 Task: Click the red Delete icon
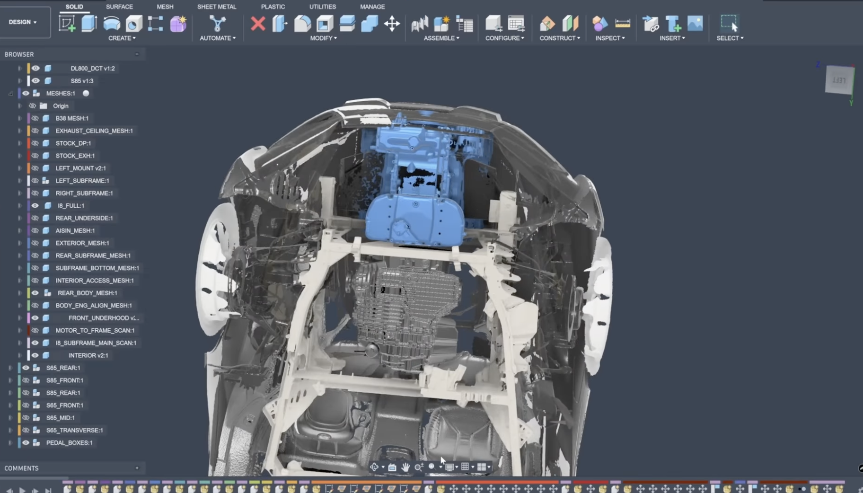pos(258,23)
